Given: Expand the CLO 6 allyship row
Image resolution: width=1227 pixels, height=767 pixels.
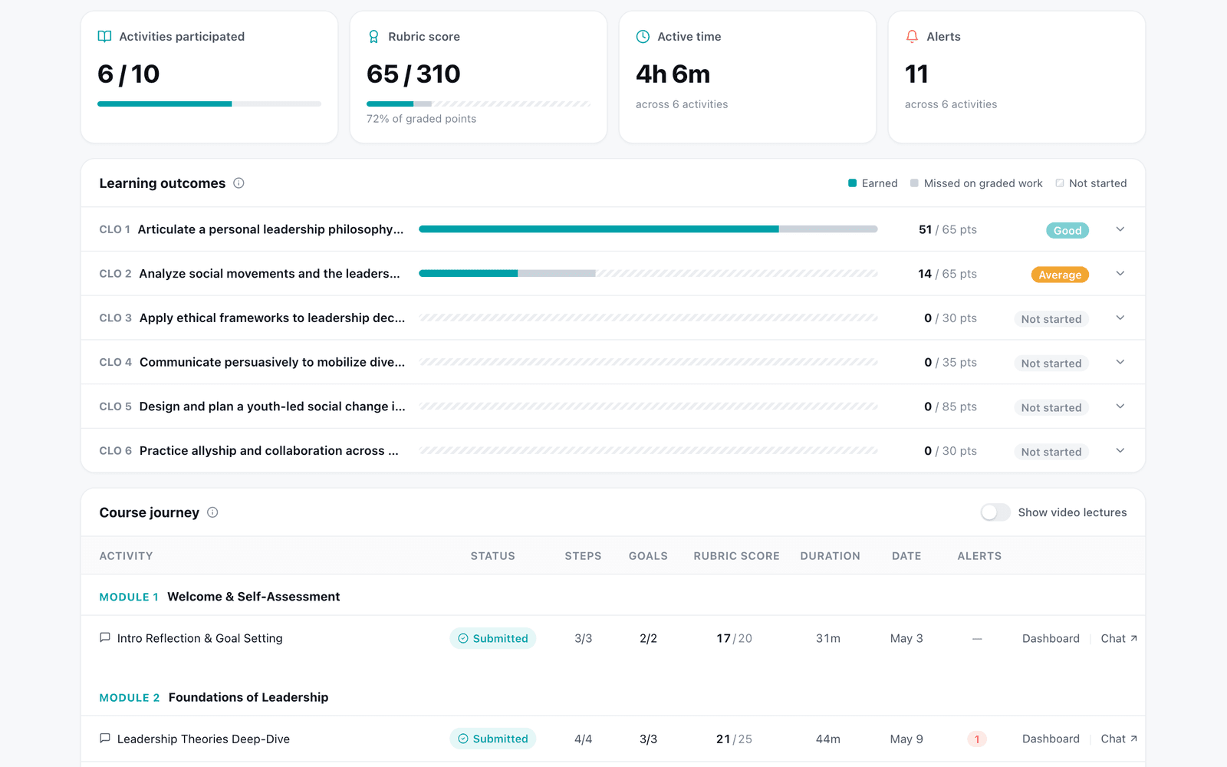Looking at the screenshot, I should coord(1120,451).
